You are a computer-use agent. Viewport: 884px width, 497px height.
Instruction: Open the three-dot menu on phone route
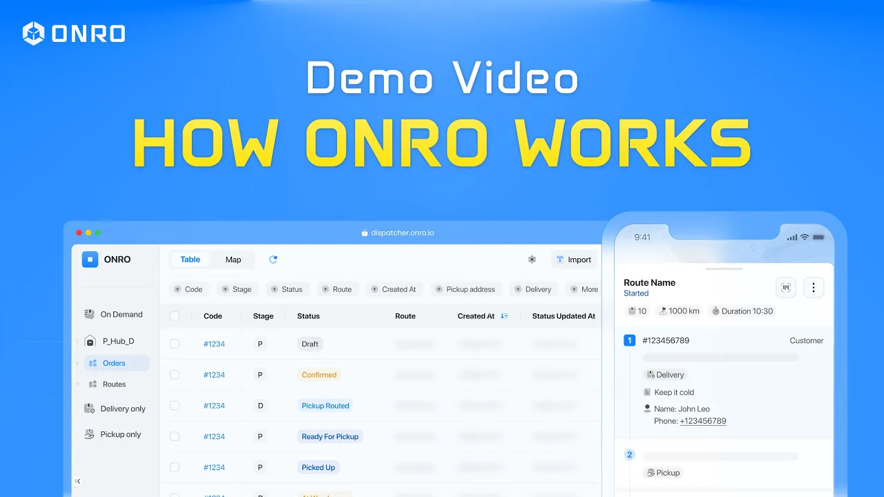pyautogui.click(x=814, y=287)
